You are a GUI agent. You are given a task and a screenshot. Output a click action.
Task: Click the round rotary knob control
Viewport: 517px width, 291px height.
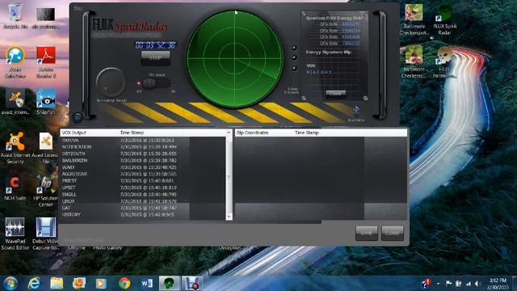(x=111, y=82)
